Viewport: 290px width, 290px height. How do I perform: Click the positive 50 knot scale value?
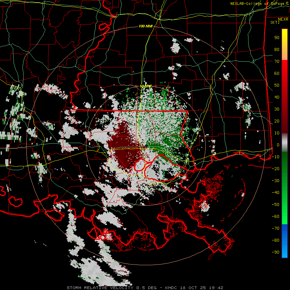click(x=277, y=85)
